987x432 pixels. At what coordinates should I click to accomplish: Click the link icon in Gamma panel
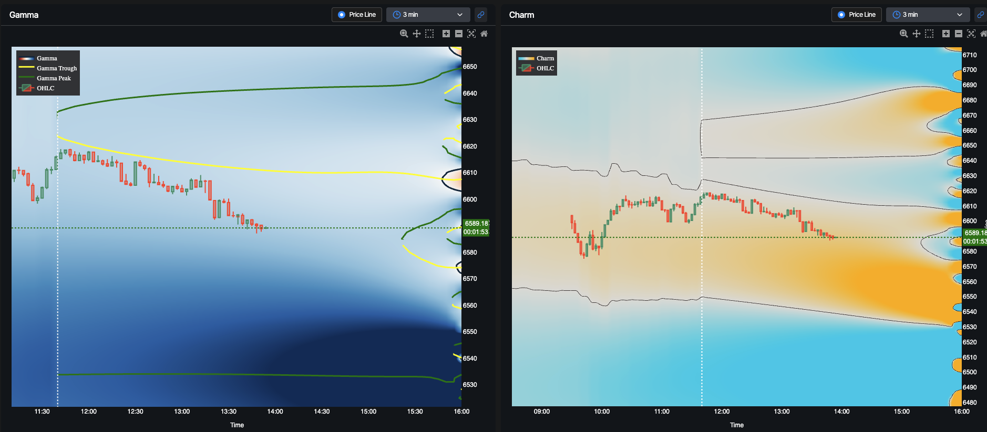click(481, 15)
